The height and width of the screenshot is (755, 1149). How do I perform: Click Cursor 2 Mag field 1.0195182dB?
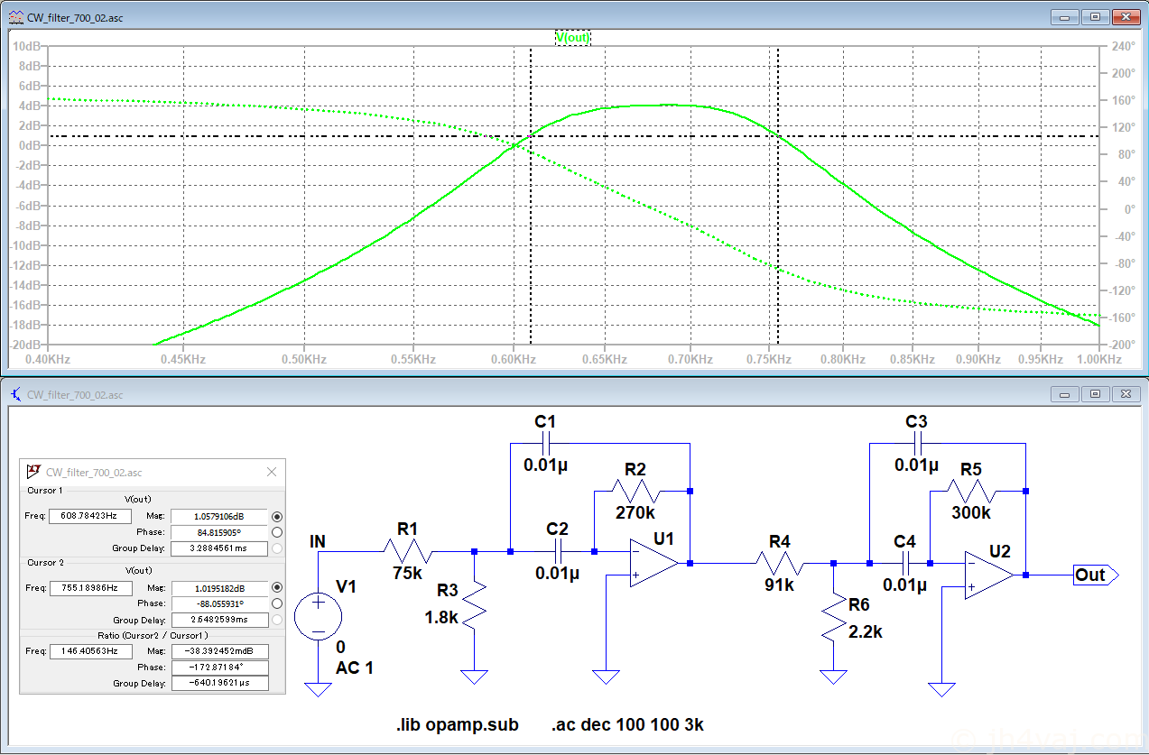click(x=219, y=588)
